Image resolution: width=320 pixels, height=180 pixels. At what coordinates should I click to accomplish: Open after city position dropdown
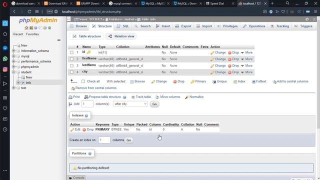click(x=130, y=104)
